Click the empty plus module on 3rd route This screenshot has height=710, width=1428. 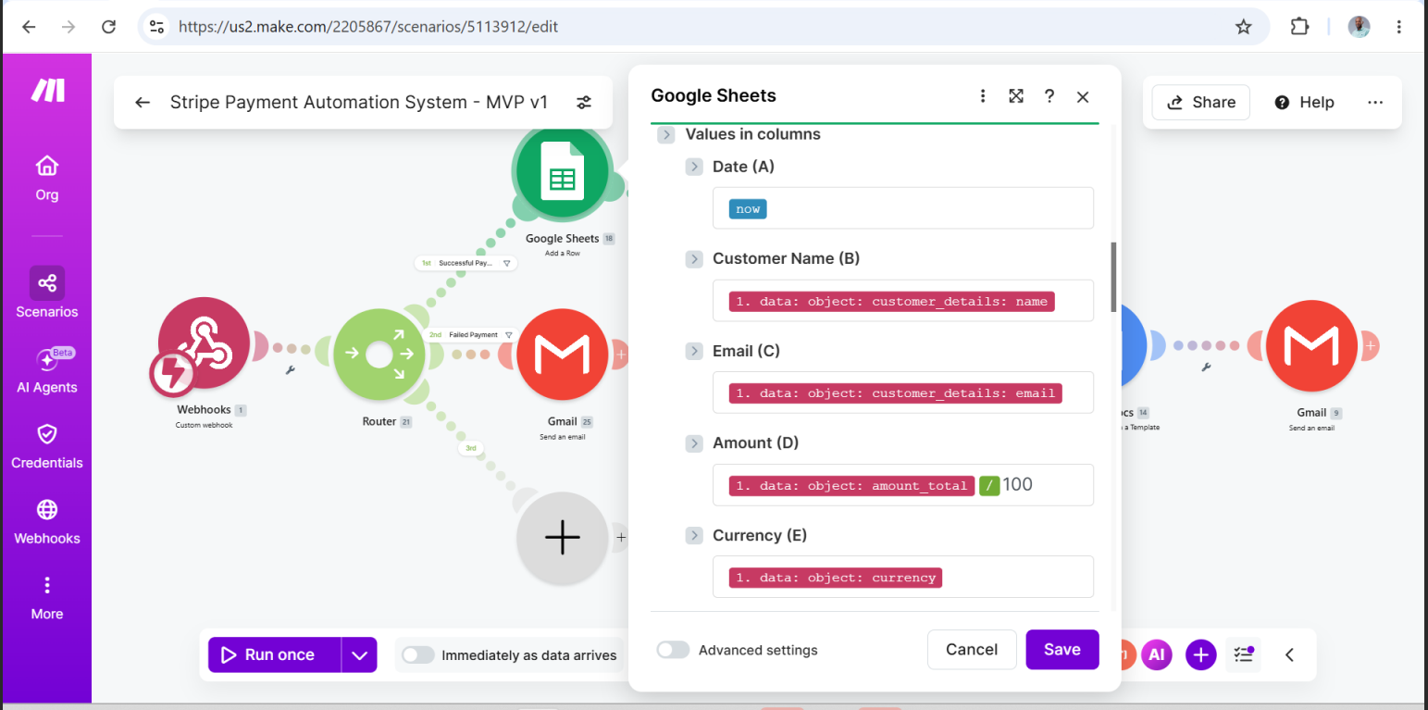[x=563, y=538]
